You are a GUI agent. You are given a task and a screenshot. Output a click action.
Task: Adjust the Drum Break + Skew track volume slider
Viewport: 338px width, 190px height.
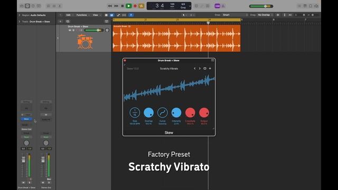pyautogui.click(x=93, y=31)
